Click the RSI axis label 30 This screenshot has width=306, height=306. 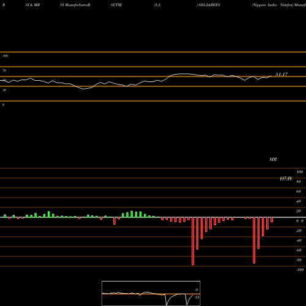(4, 90)
